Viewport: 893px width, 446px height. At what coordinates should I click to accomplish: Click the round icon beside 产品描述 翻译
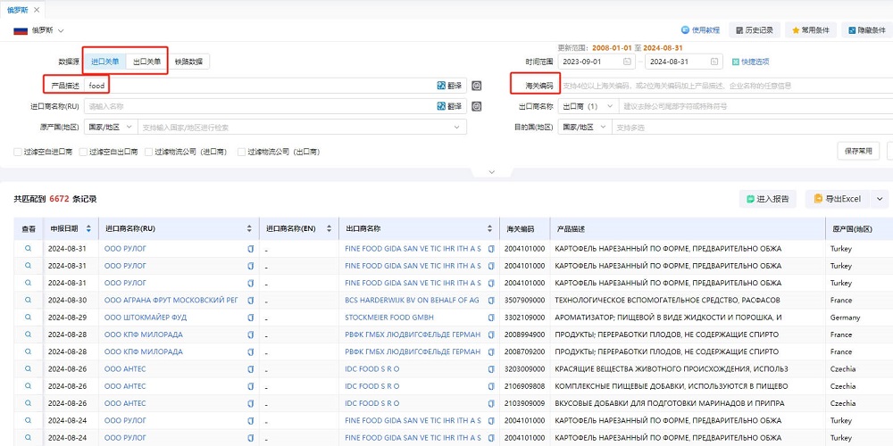pos(477,86)
